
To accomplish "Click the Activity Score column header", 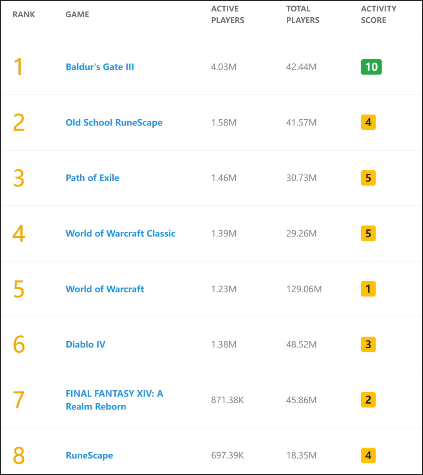I will (x=378, y=15).
